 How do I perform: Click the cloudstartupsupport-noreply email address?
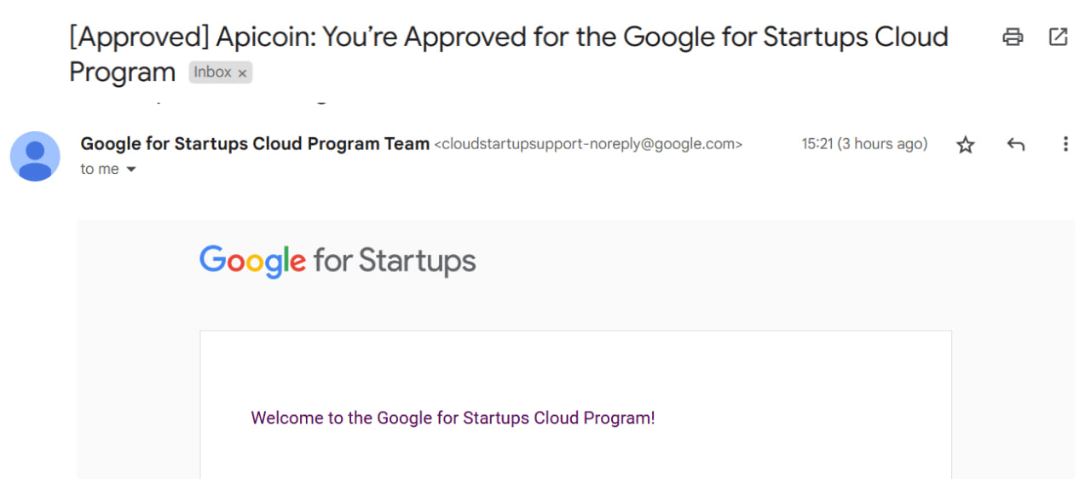pos(588,145)
